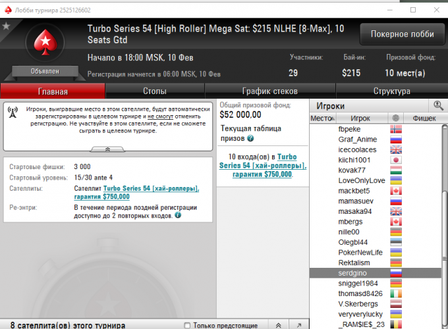Image resolution: width=448 pixels, height=329 pixels.
Task: Open the Структура tab
Action: coord(392,91)
